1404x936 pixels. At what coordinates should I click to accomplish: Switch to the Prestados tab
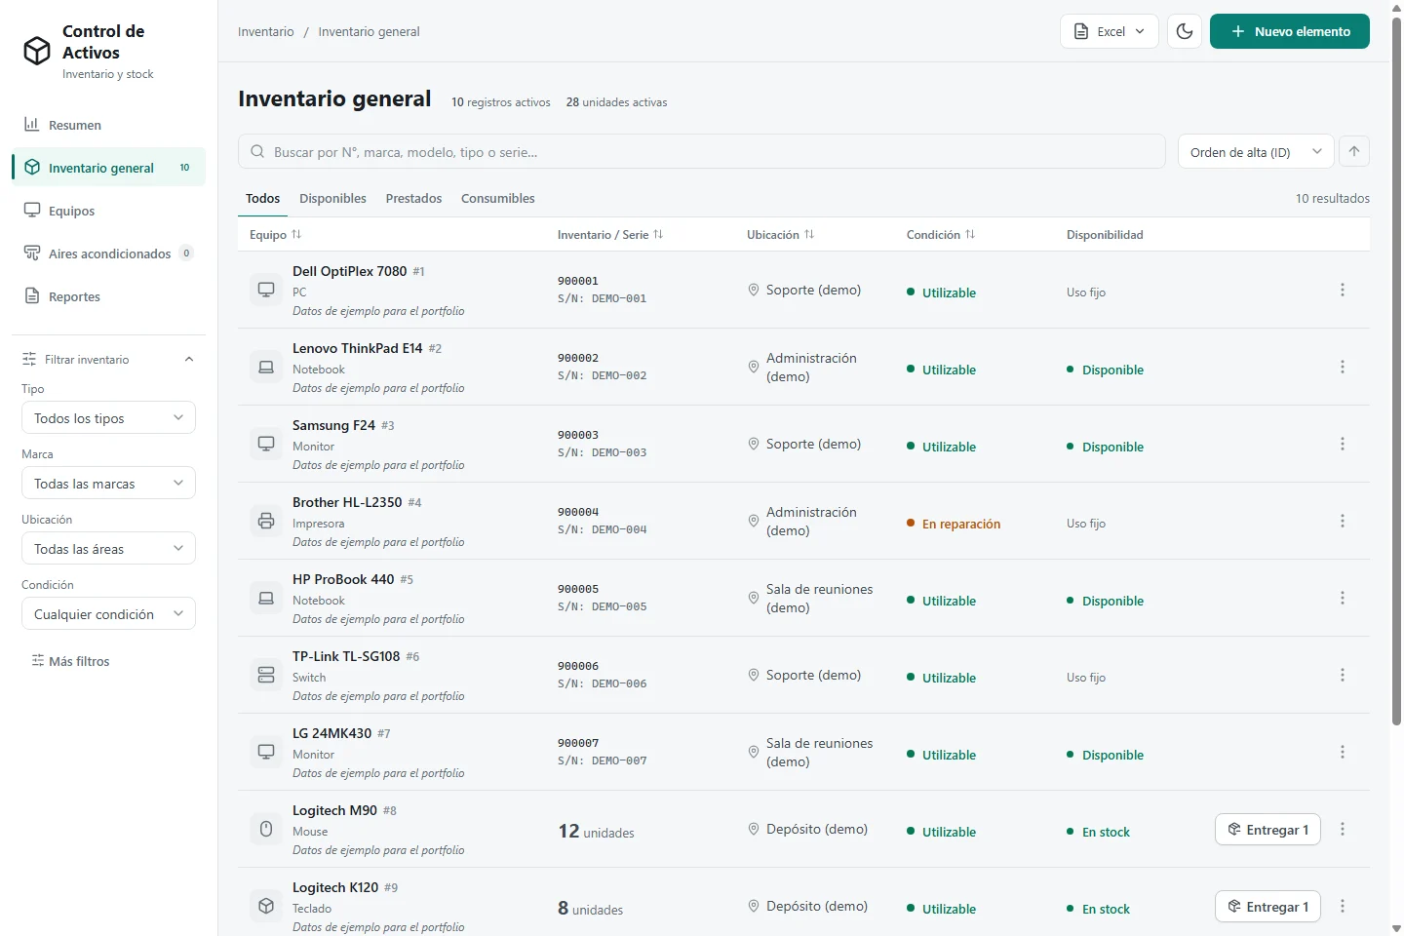413,198
